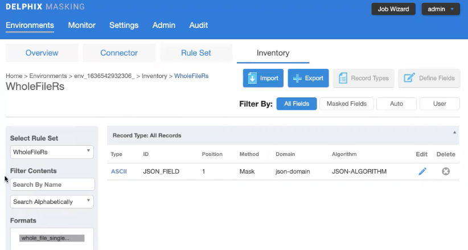468x250 pixels.
Task: Collapse the All Records section arrow
Action: [x=454, y=132]
